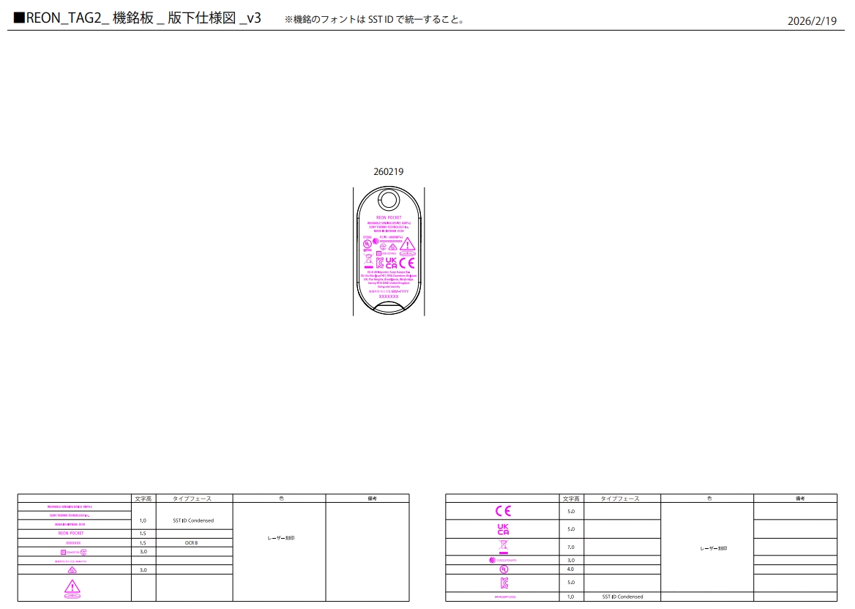Screen dimensions: 855x609
Task: Click the large CE mark on tag drawing
Action: coord(407,263)
